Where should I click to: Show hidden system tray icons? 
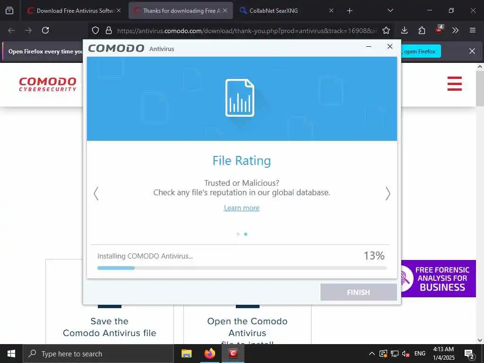pos(372,354)
